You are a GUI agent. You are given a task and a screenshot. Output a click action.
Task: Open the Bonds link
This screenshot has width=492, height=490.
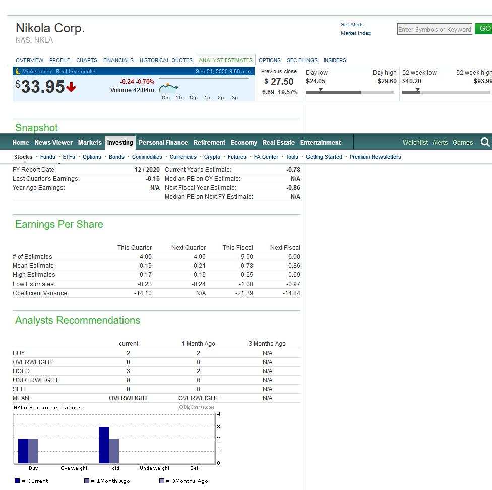[x=116, y=157]
